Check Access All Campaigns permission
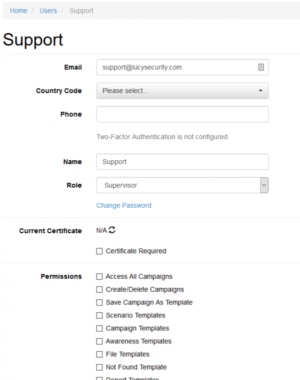 pyautogui.click(x=99, y=276)
